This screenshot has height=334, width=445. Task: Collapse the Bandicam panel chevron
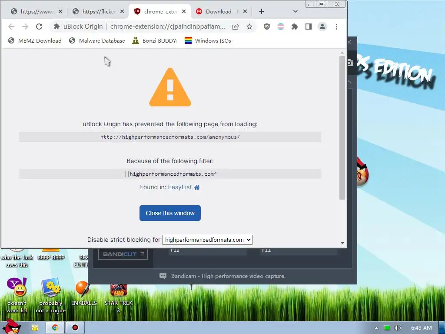(350, 82)
